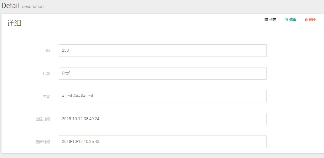Choose the red 删除 delete link text
The image size is (324, 158).
click(312, 20)
